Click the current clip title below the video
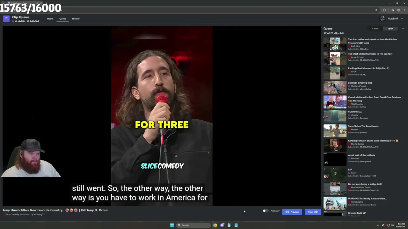The height and width of the screenshot is (229, 408). [55, 210]
